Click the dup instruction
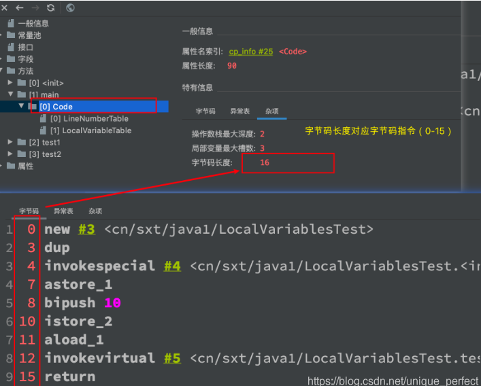The height and width of the screenshot is (386, 481). pyautogui.click(x=57, y=248)
